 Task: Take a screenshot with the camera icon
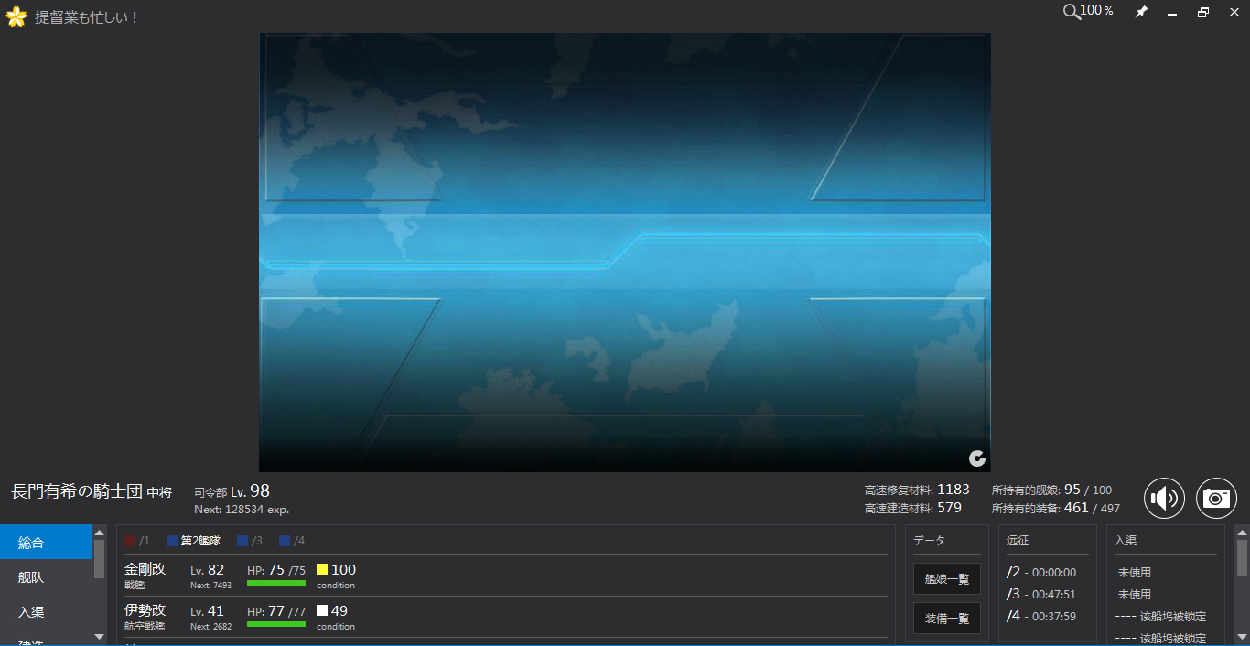(x=1216, y=499)
